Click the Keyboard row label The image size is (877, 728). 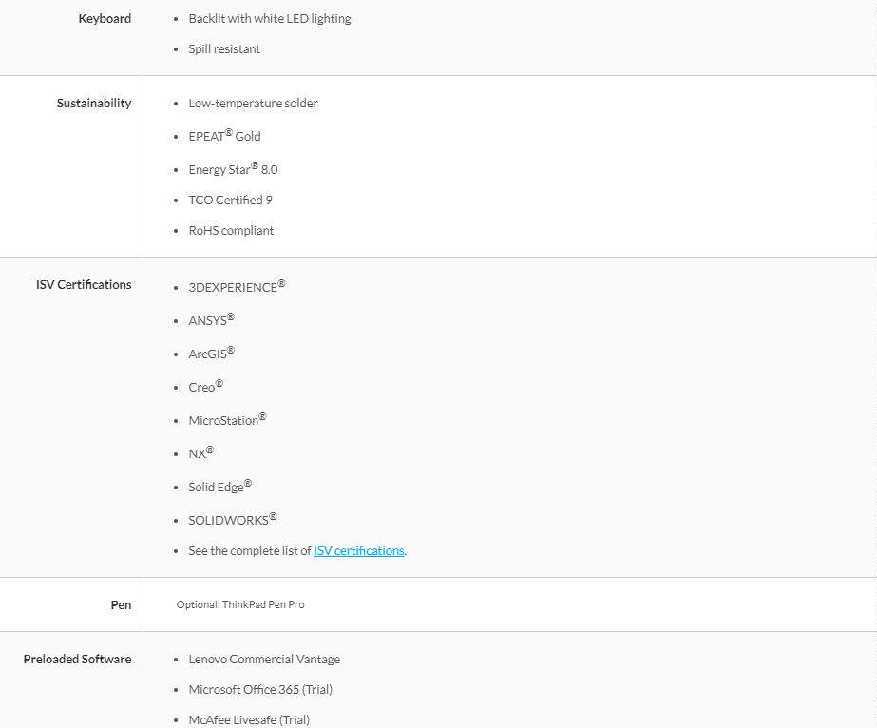pos(105,18)
